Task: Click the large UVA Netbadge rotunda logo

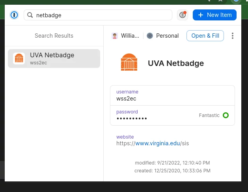Action: [129, 62]
